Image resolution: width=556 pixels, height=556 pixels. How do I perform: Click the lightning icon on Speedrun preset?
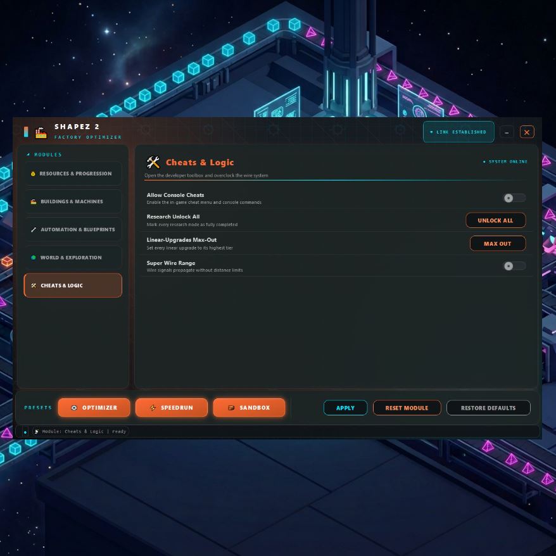tap(153, 408)
